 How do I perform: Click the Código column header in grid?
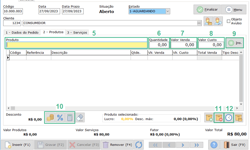(x=18, y=53)
